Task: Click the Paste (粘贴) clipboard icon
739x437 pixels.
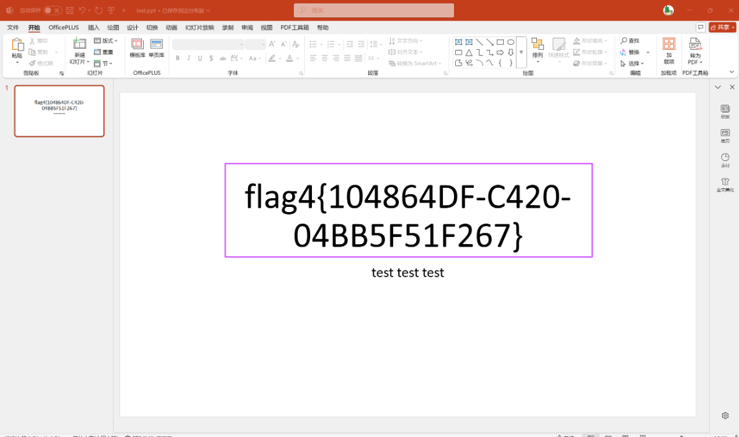Action: (x=17, y=46)
